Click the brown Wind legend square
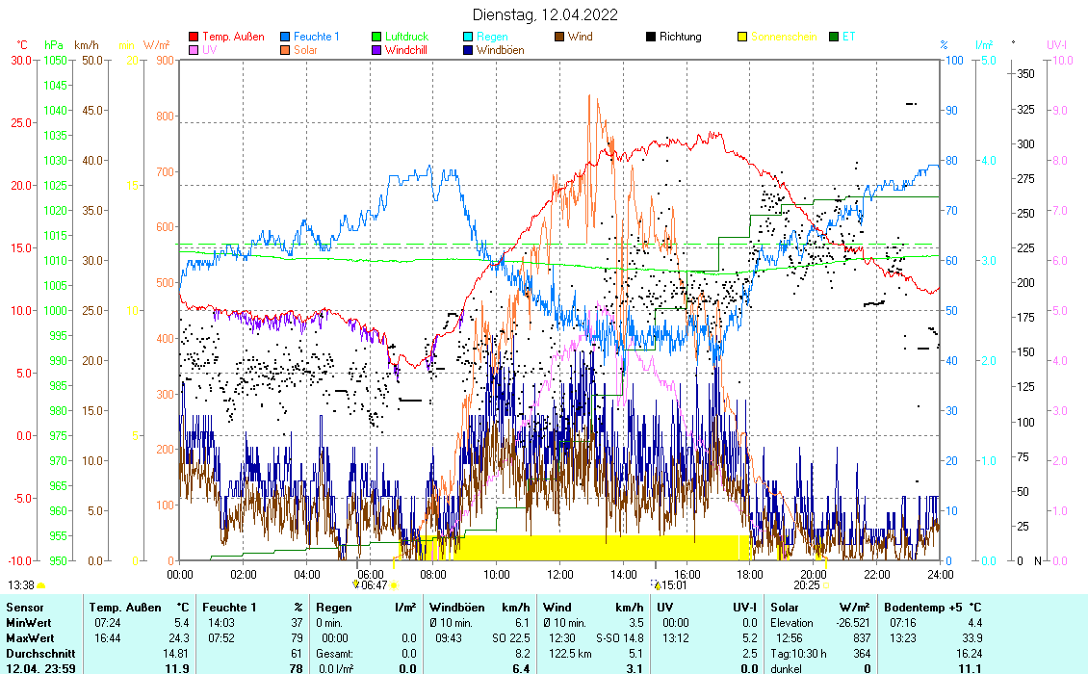The height and width of the screenshot is (674, 1088). click(559, 37)
